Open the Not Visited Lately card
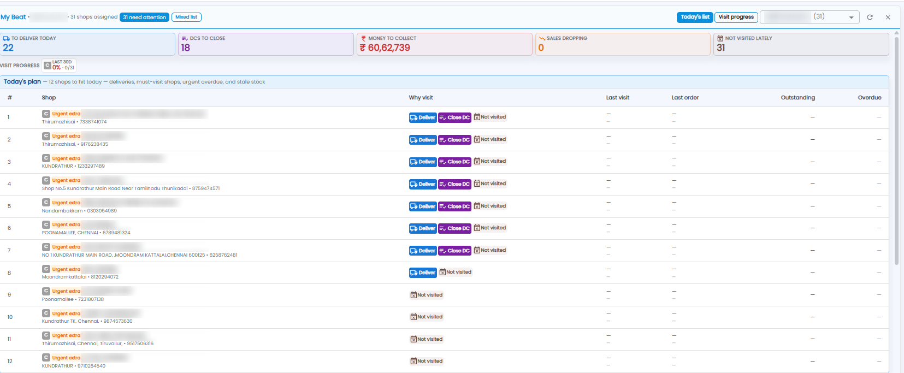The image size is (904, 373). tap(801, 44)
